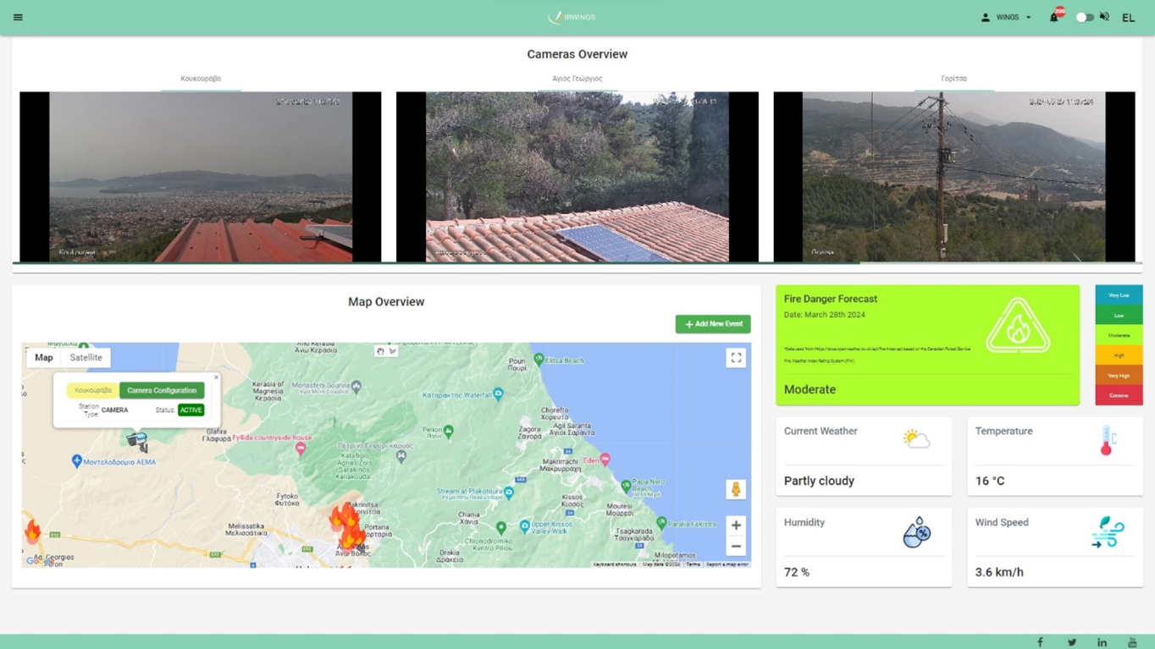The height and width of the screenshot is (649, 1155).
Task: Zoom out on the map
Action: pyautogui.click(x=736, y=547)
